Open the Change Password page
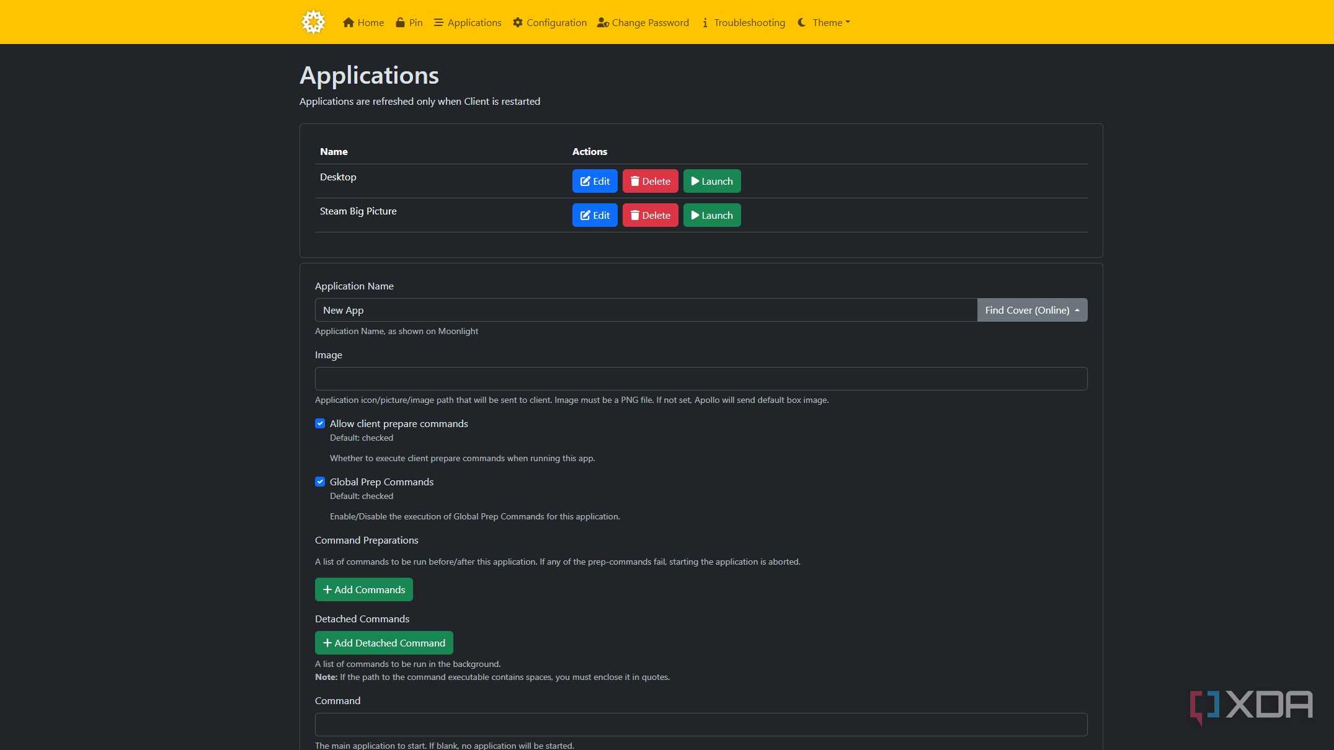Viewport: 1334px width, 750px height. click(x=643, y=22)
